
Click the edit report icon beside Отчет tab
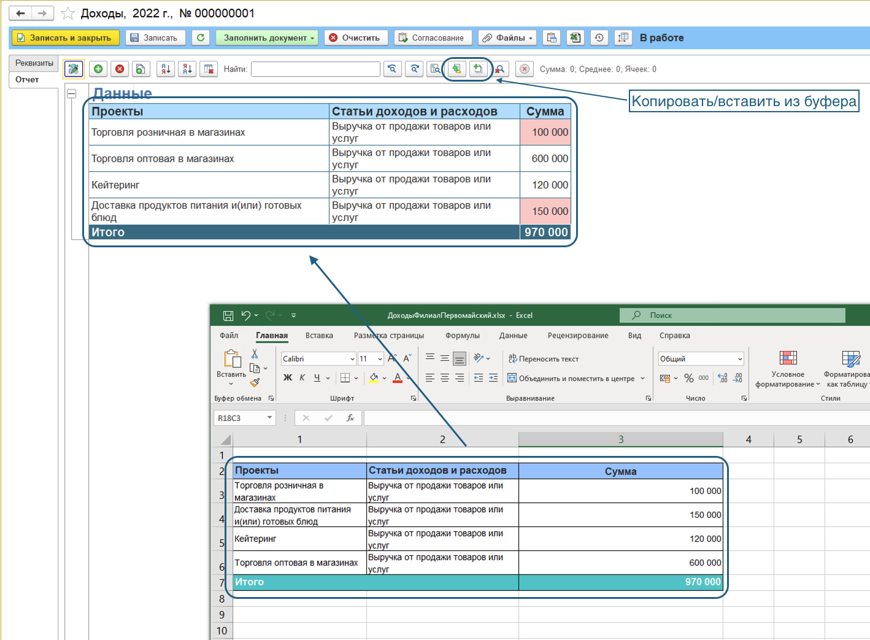click(x=74, y=69)
